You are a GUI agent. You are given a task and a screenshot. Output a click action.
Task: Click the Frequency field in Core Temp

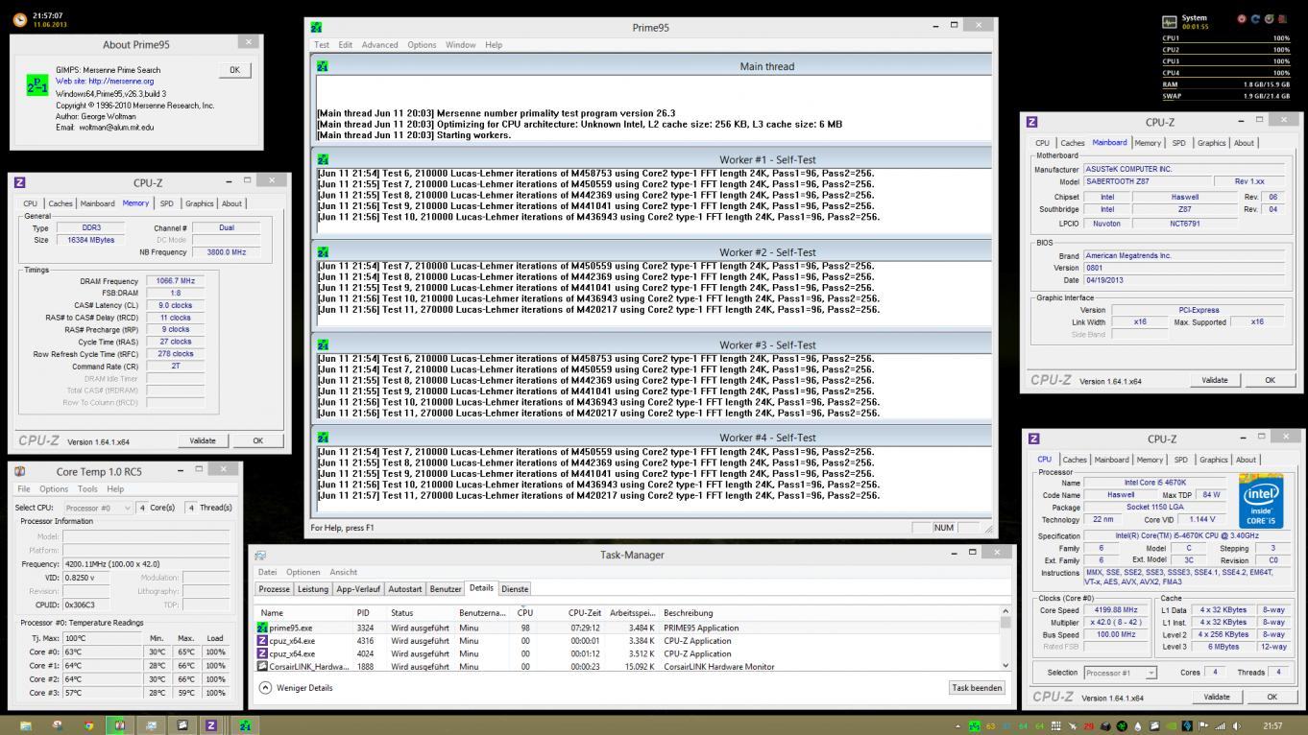(146, 564)
